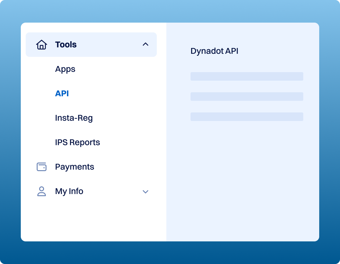Collapse the Tools section with the up chevron
Viewport: 340px width, 264px height.
tap(146, 44)
